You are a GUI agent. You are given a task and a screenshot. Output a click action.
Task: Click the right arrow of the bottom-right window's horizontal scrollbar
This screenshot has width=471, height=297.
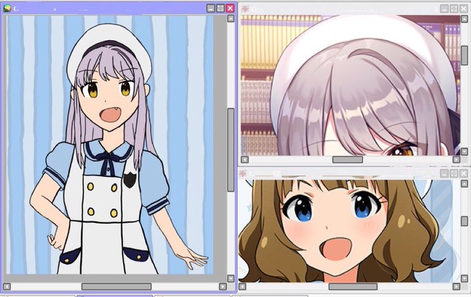[x=456, y=287]
